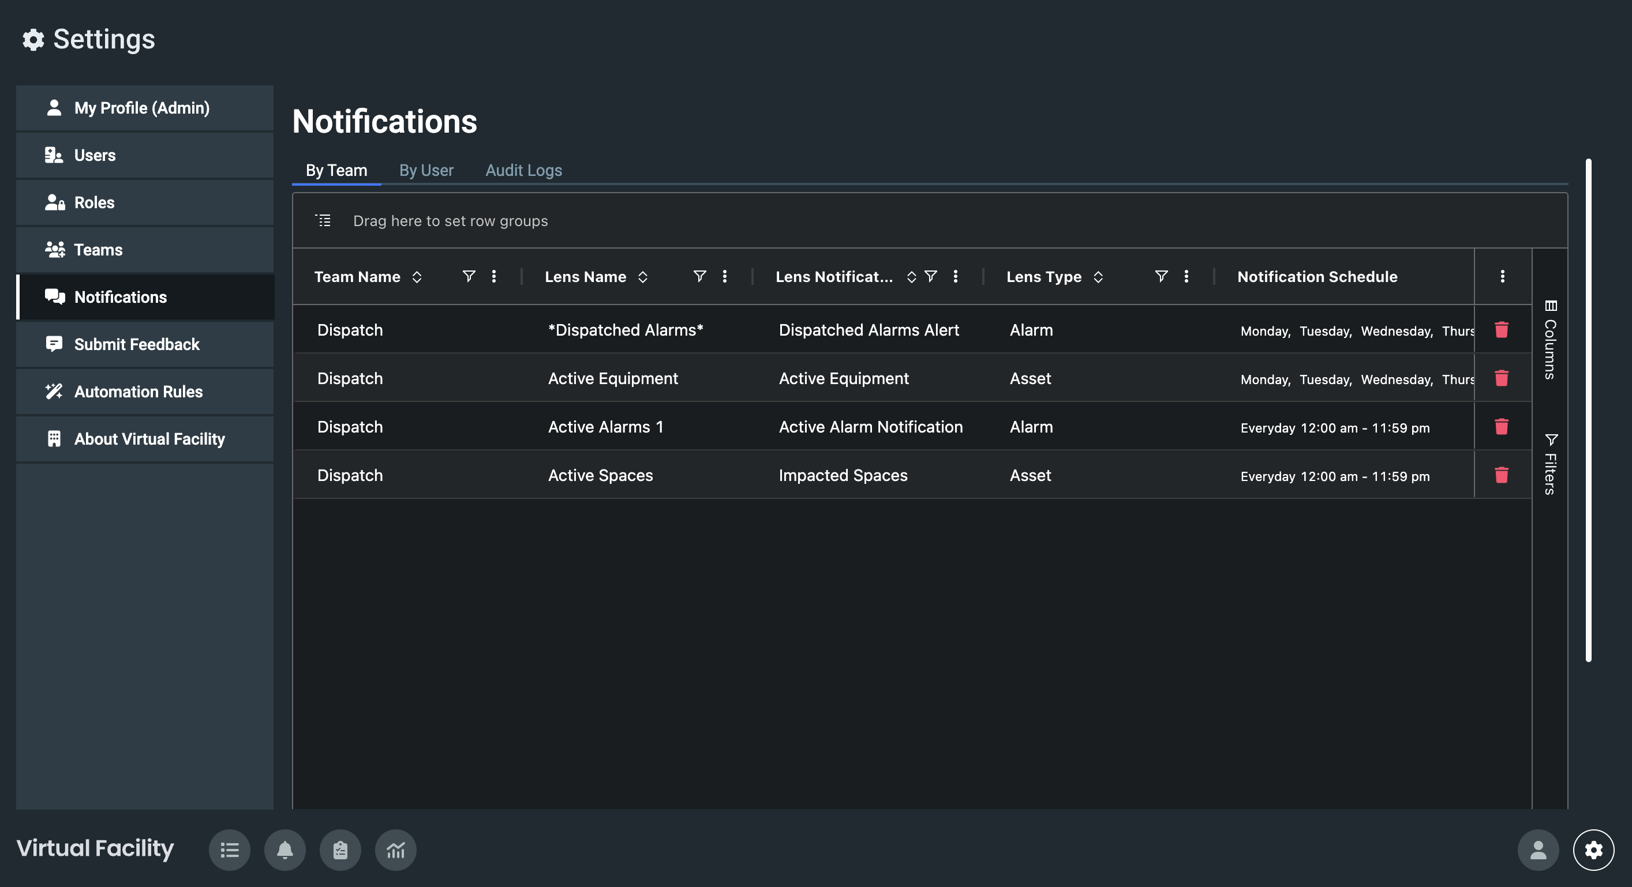Open Automation Rules in the sidebar
The image size is (1632, 887).
point(138,391)
